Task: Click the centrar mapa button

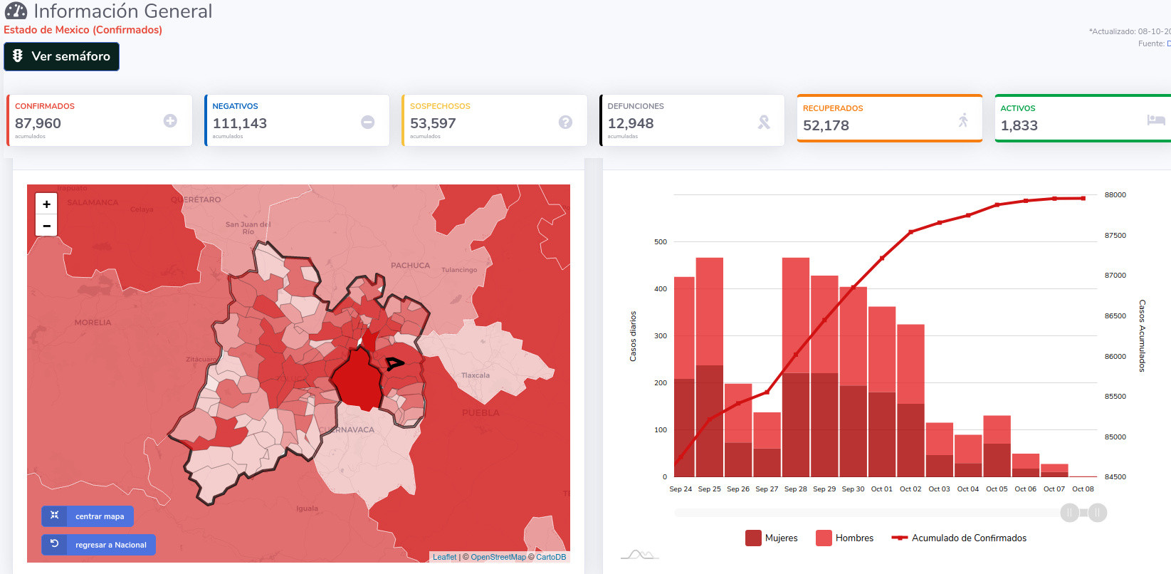Action: pyautogui.click(x=88, y=516)
